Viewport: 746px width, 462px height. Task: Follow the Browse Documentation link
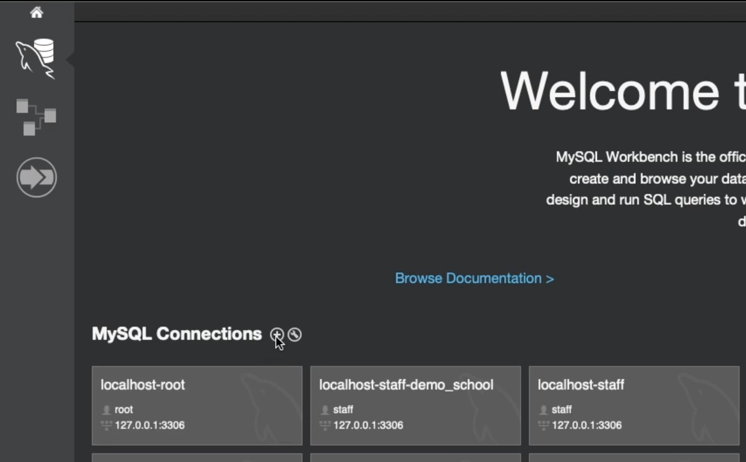pyautogui.click(x=474, y=278)
